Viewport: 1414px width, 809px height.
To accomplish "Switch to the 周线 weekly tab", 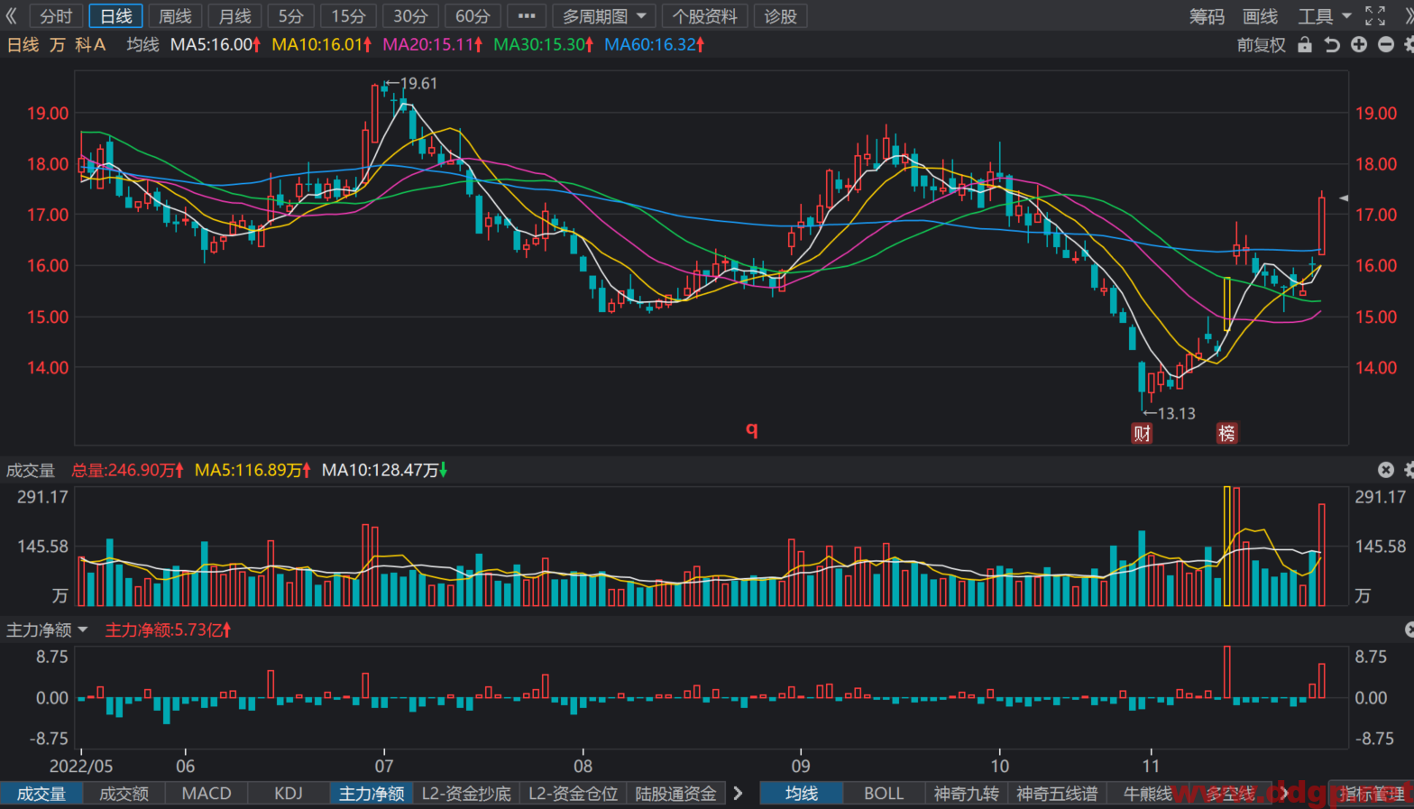I will click(175, 16).
